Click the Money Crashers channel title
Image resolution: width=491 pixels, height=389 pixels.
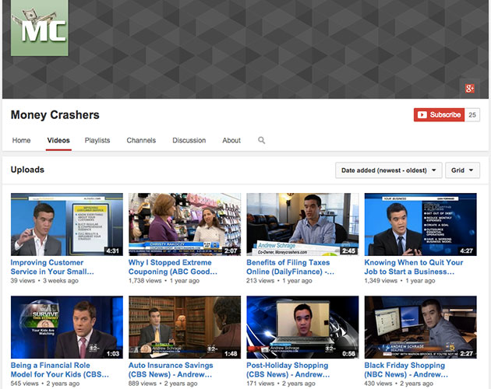[55, 115]
